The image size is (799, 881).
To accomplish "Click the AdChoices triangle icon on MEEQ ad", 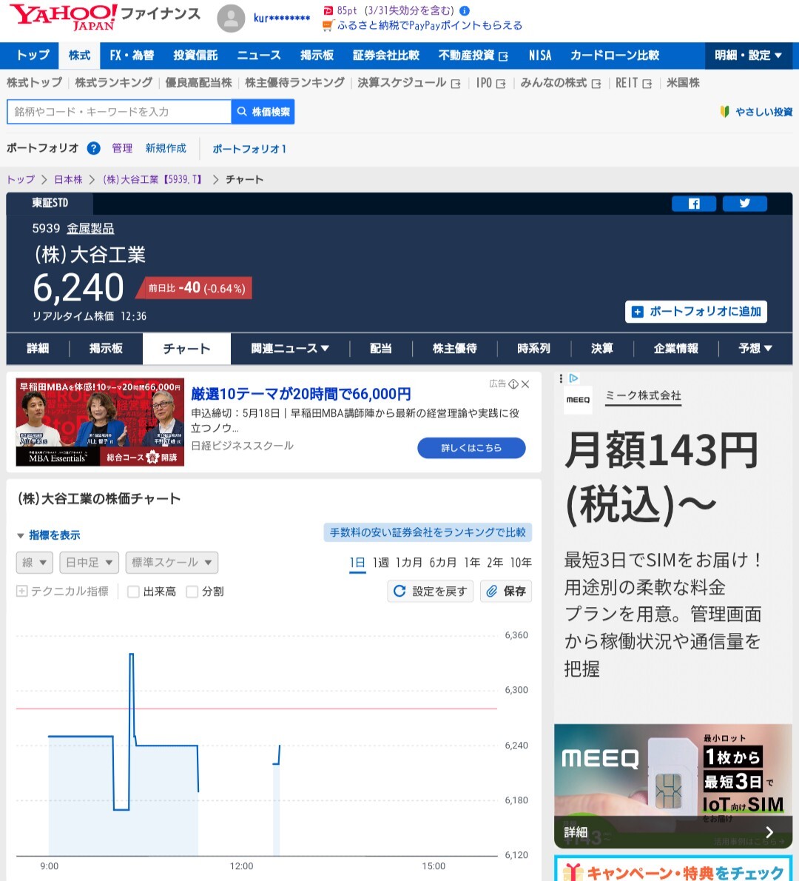I will (573, 378).
